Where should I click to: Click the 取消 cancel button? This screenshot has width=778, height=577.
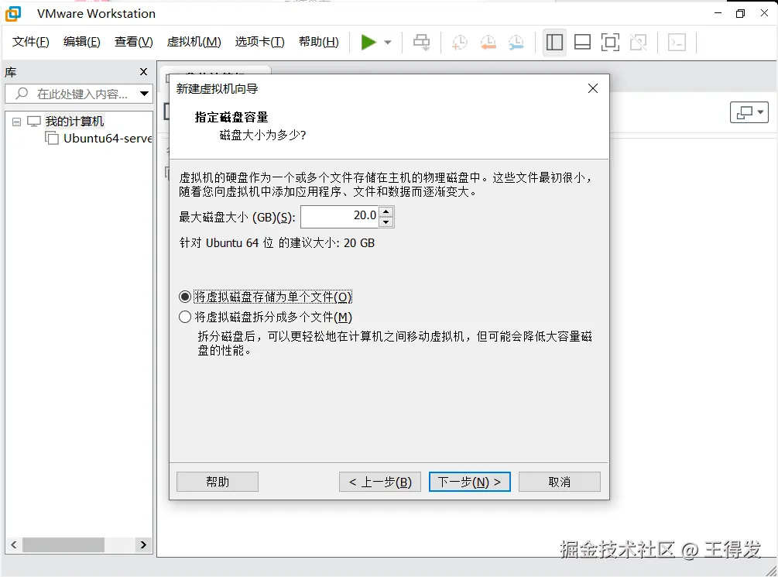(x=560, y=482)
